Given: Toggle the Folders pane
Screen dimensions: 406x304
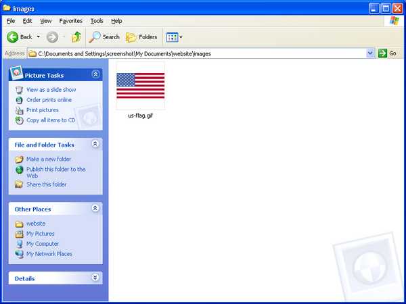Looking at the screenshot, I should tap(141, 37).
